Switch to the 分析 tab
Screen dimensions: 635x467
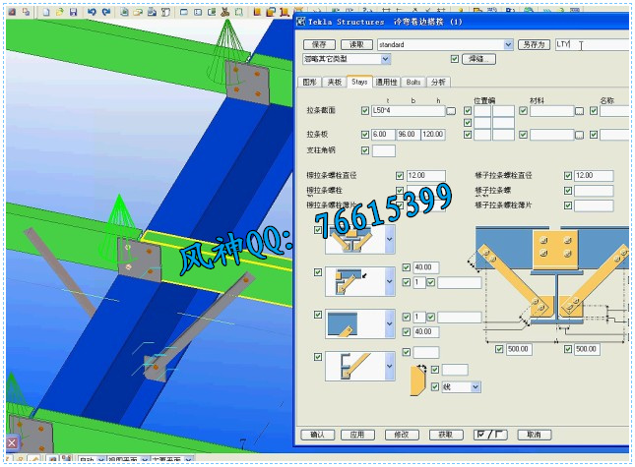click(439, 82)
